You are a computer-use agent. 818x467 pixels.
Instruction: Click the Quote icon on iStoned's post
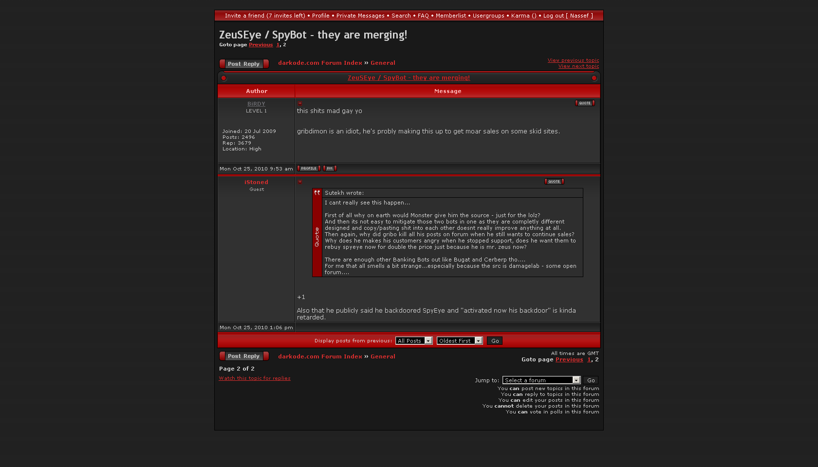554,182
